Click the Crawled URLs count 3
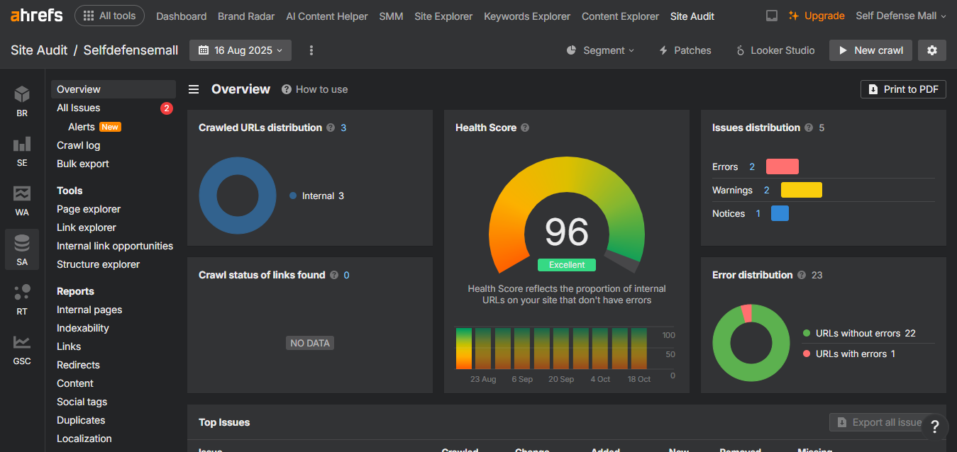 click(x=343, y=128)
